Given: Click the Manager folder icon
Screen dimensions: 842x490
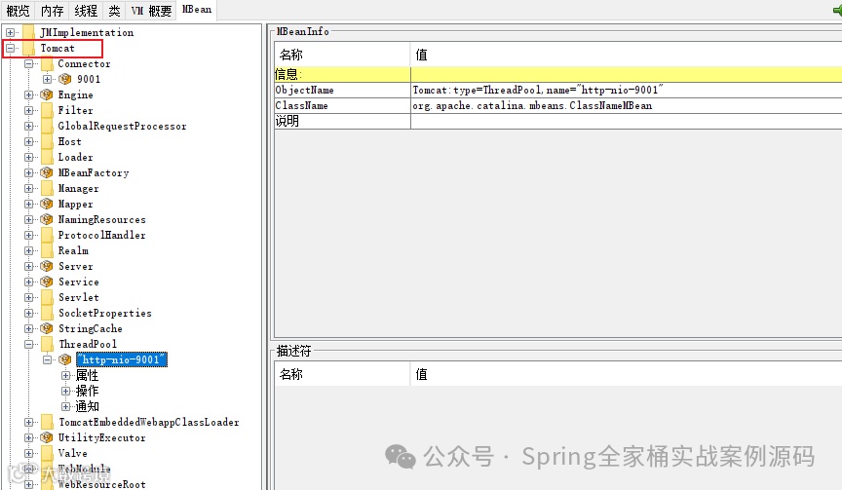Looking at the screenshot, I should (x=47, y=188).
